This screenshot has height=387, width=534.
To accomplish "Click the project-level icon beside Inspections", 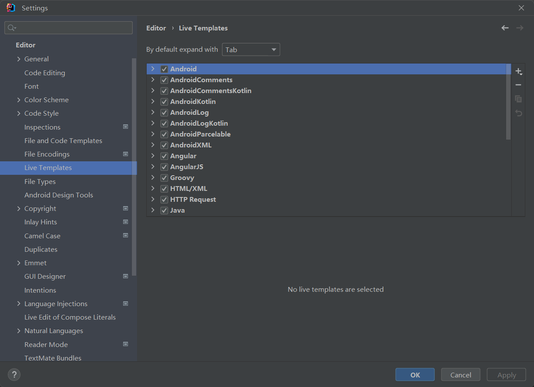I will [x=125, y=127].
